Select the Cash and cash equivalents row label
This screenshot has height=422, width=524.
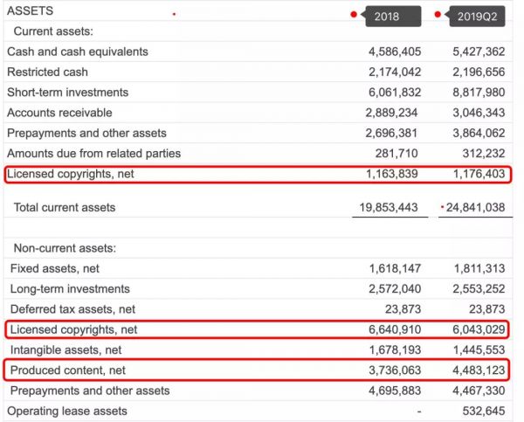[x=78, y=52]
